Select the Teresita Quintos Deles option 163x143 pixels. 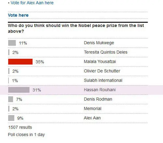[x=78, y=52]
